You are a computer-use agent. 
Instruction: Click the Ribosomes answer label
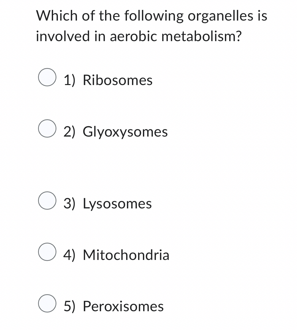pos(118,80)
